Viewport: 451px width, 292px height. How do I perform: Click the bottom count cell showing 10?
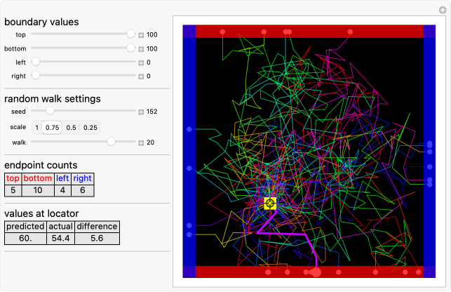click(x=38, y=190)
